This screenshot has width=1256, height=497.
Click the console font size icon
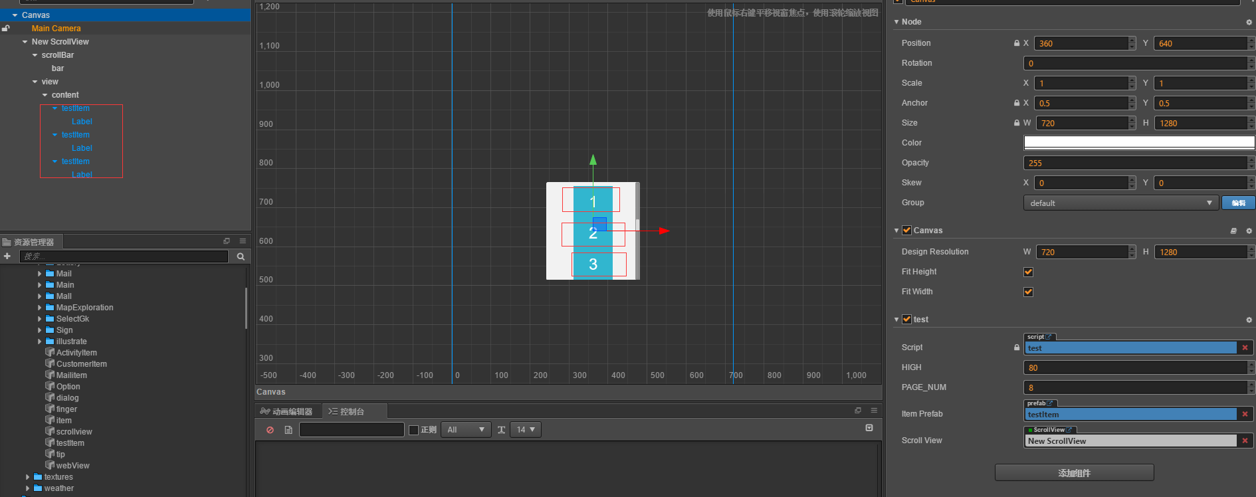pos(501,430)
